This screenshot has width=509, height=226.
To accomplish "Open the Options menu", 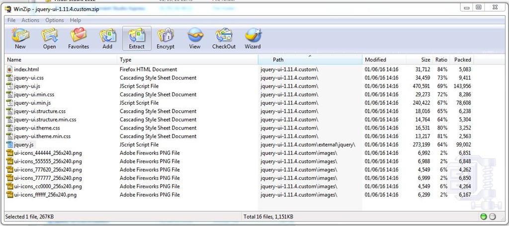I will pyautogui.click(x=55, y=20).
